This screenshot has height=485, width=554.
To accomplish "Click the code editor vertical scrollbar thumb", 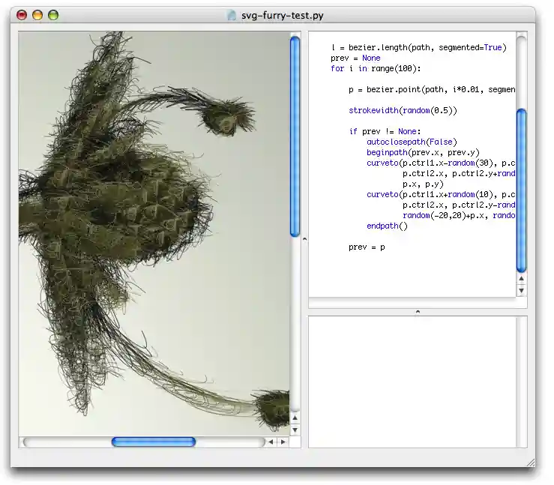I will (x=522, y=190).
